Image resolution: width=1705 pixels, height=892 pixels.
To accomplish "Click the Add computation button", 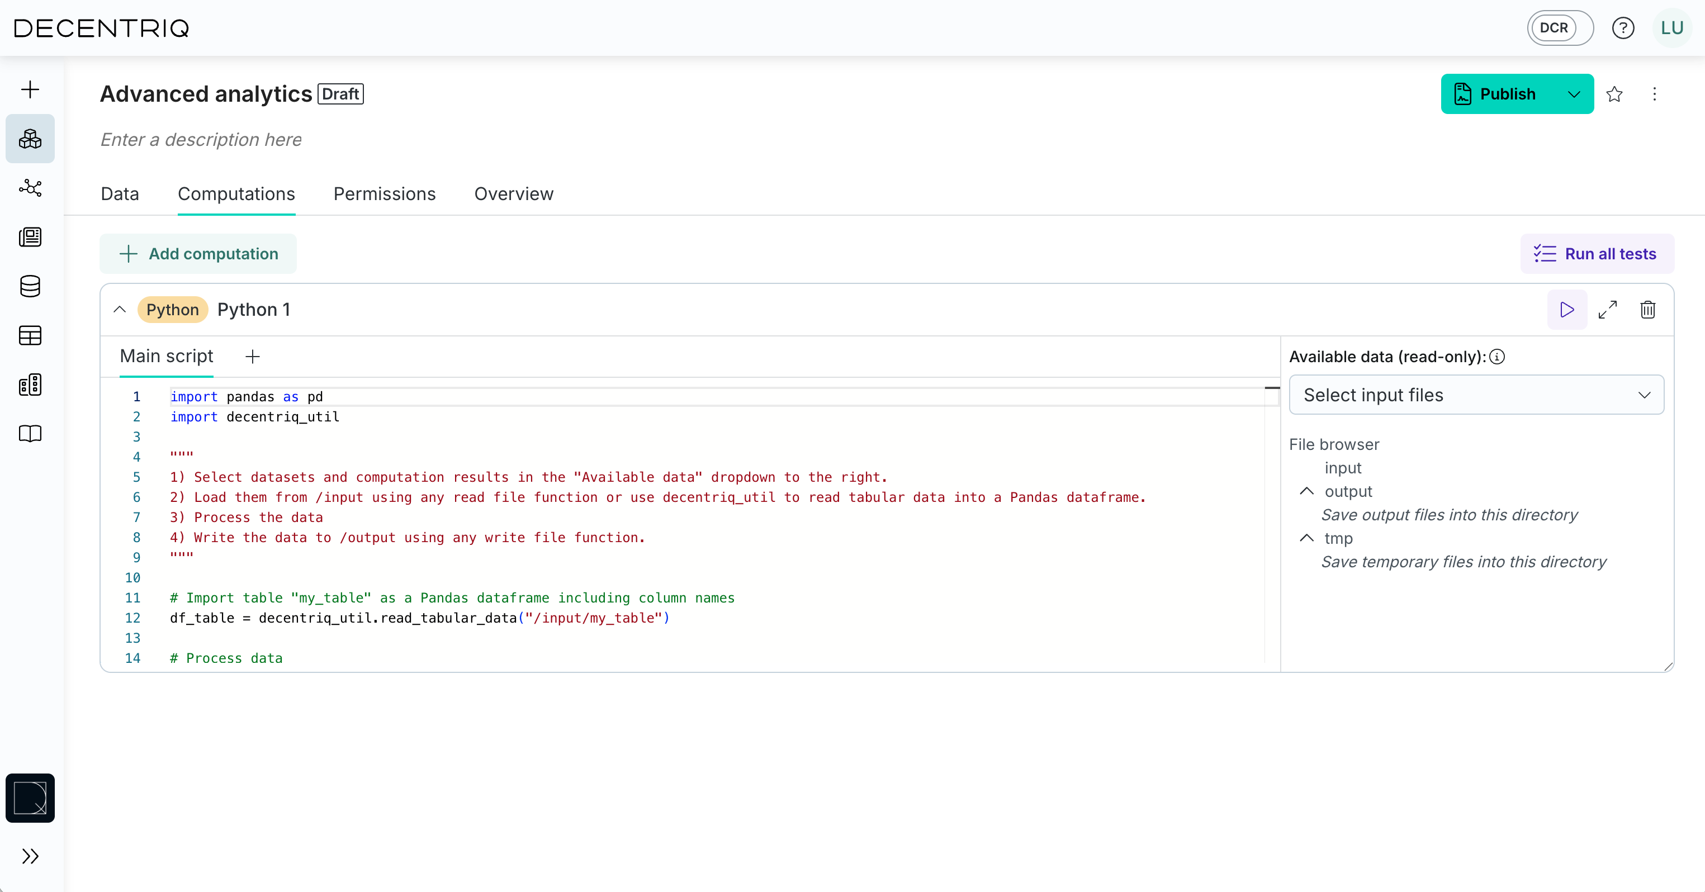I will [x=197, y=253].
